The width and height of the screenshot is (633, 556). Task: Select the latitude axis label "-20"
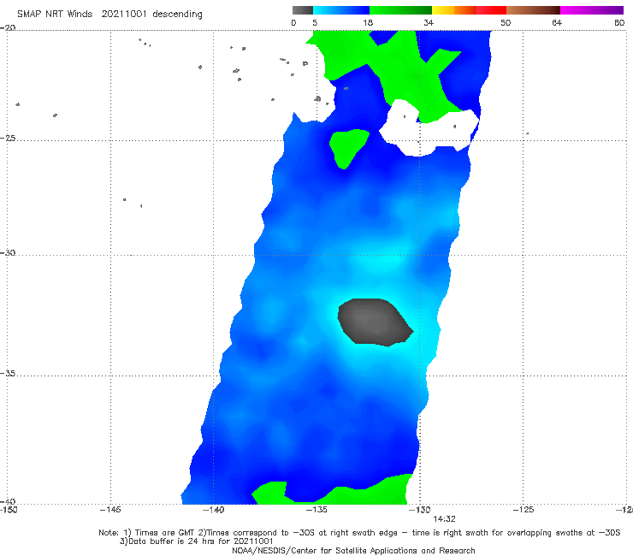coord(8,27)
